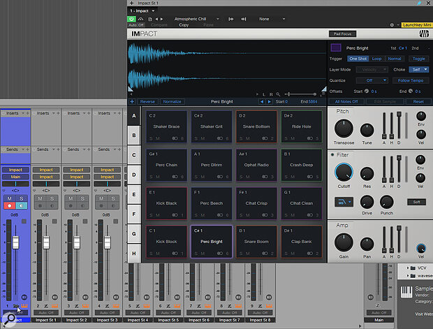Click the purple pad color swatch
The width and height of the screenshot is (433, 329).
click(336, 48)
